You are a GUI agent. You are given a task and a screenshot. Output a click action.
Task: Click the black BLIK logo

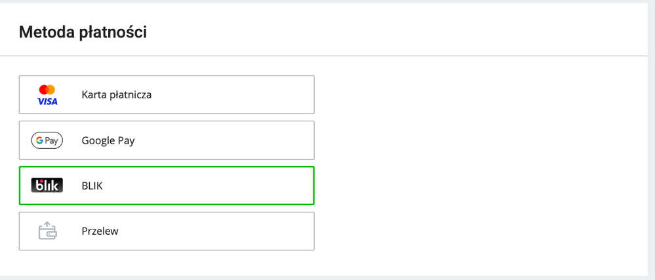47,185
